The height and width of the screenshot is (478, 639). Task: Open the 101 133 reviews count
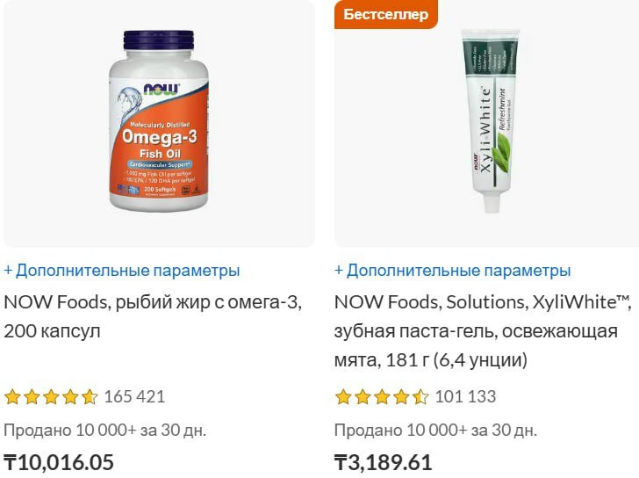[465, 396]
